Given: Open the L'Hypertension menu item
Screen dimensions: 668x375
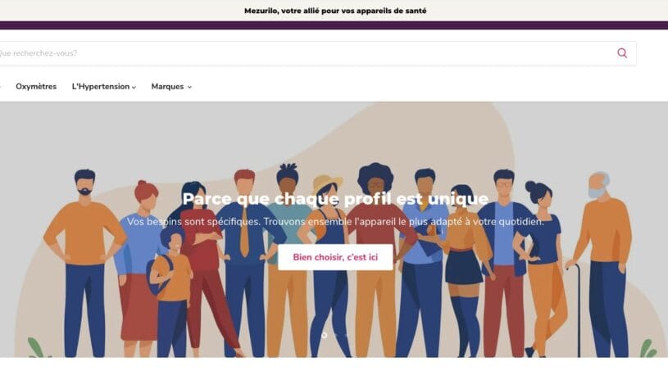Looking at the screenshot, I should coord(101,87).
